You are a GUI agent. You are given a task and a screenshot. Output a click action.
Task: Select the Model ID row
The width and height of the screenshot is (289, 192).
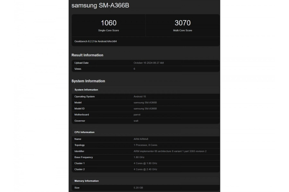click(x=144, y=108)
